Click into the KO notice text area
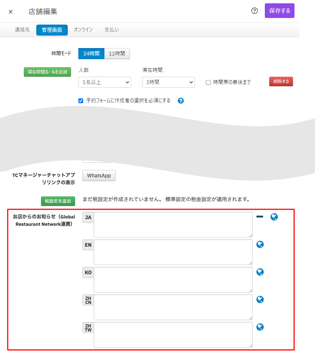 coord(173,280)
